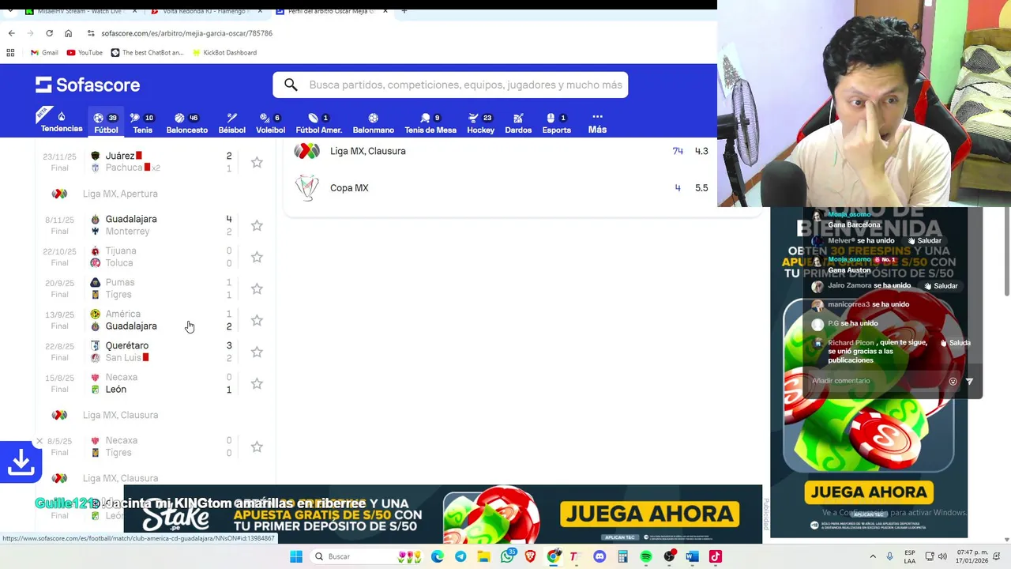
Task: Click the blue download button overlay
Action: point(20,463)
